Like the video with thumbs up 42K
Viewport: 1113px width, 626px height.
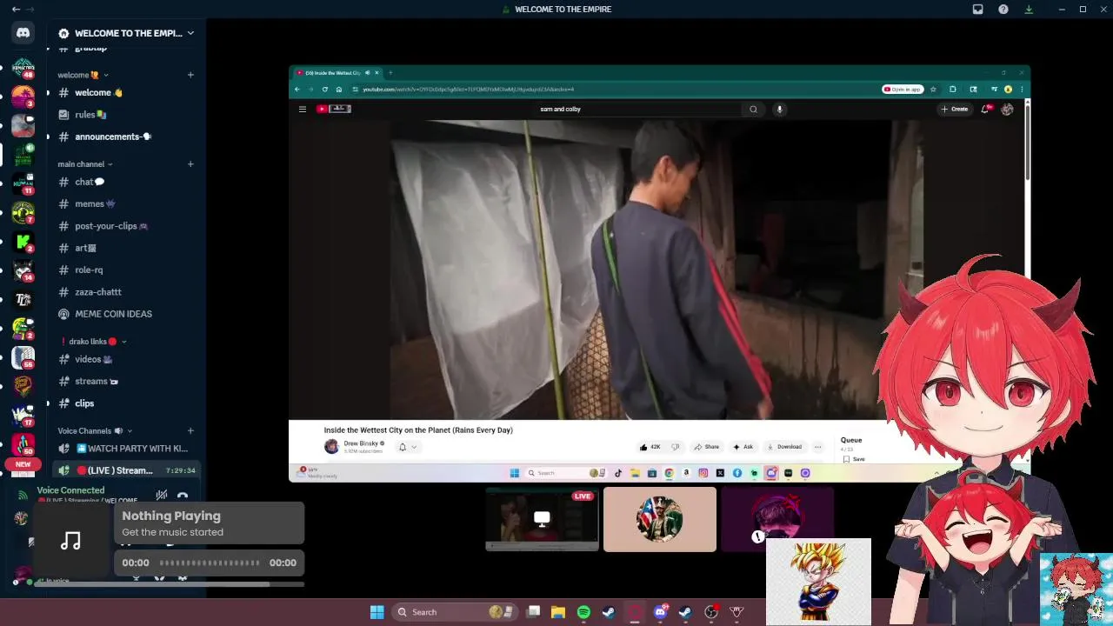(650, 447)
